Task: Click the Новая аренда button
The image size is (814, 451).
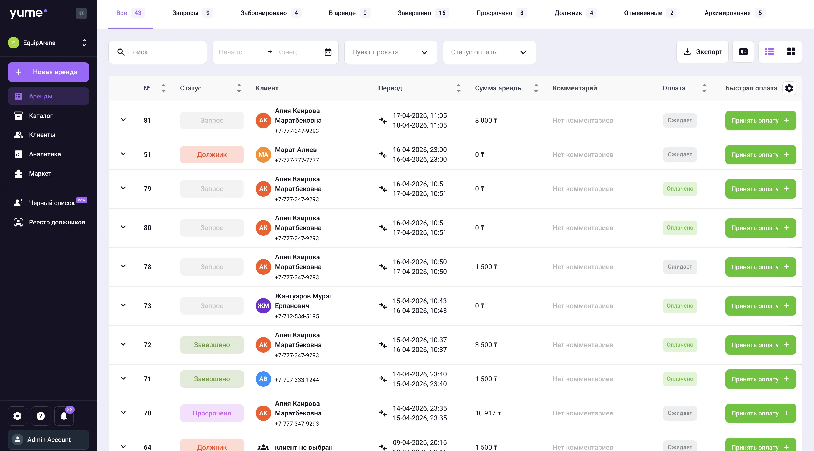Action: [48, 72]
